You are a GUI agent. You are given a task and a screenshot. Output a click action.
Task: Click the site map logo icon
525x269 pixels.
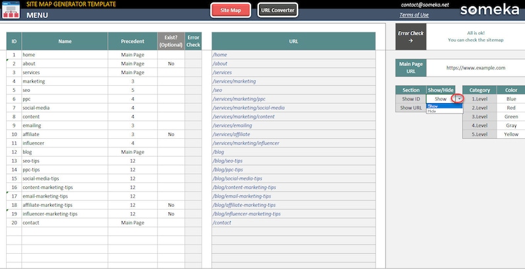11,10
